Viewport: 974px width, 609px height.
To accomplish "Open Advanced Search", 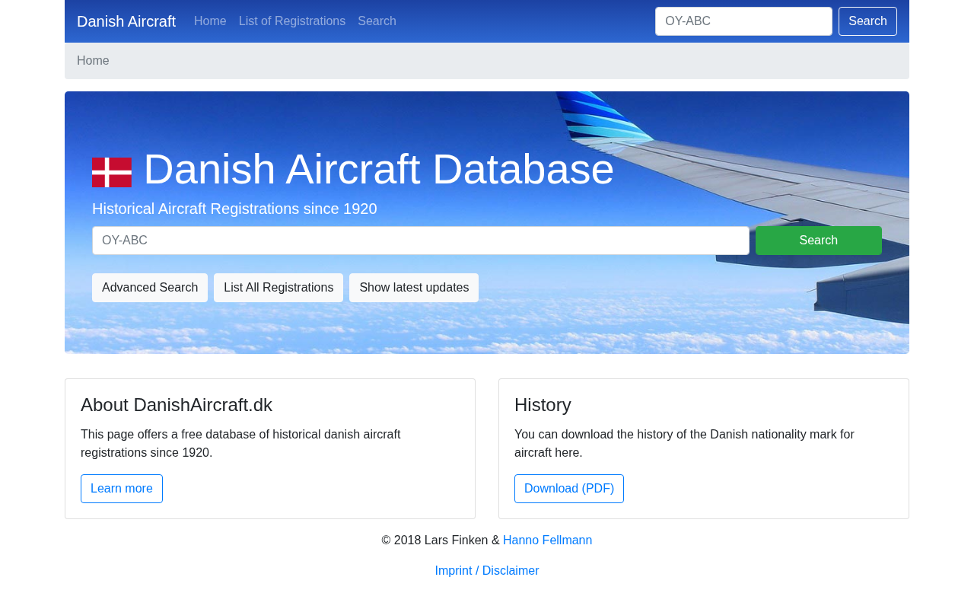I will pos(150,288).
